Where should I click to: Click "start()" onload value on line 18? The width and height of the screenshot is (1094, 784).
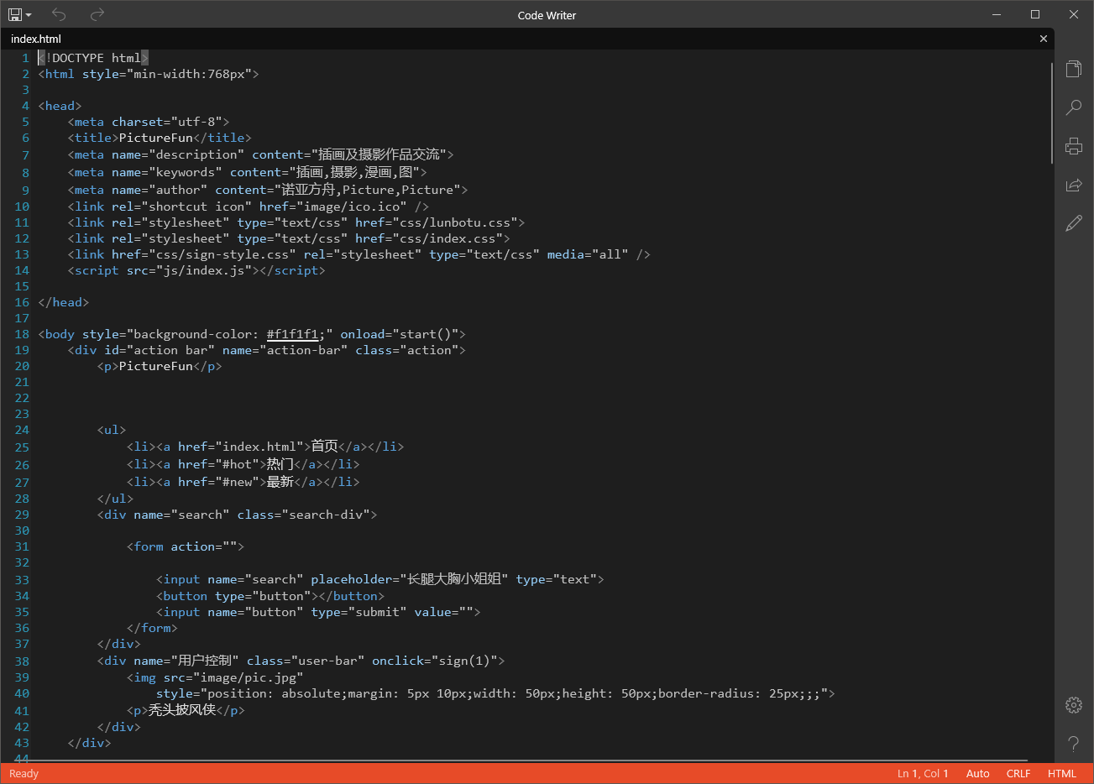click(426, 334)
